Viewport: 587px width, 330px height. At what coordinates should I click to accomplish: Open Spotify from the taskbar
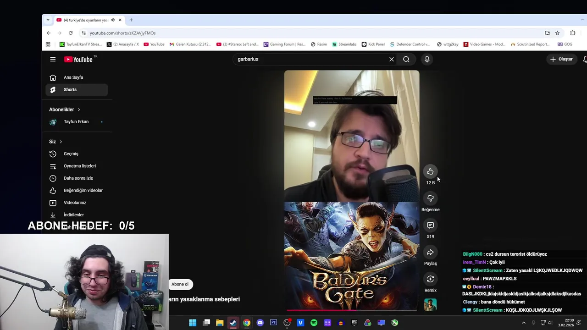314,323
